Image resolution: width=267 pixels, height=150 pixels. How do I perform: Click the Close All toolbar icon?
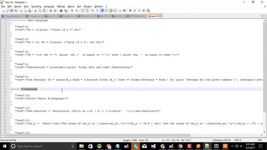pyautogui.click(x=25, y=11)
